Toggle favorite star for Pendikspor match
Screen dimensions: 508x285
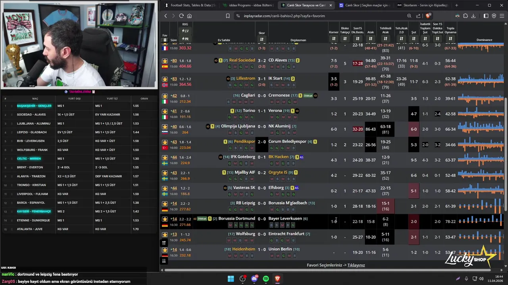[x=165, y=142]
